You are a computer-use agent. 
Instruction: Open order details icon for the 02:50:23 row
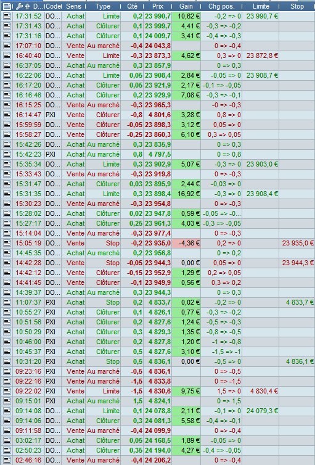7,450
